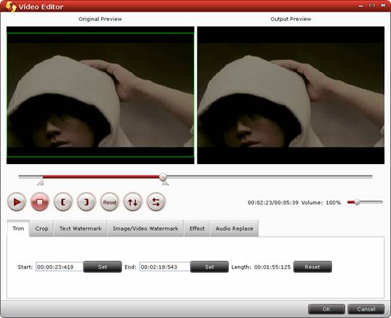Stop the video with the Stop button
Screen dimensions: 391x318
tap(40, 201)
